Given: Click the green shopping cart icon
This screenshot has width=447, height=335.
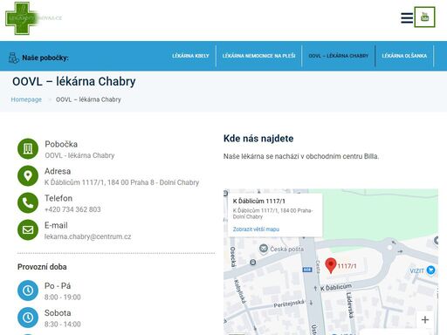Looking at the screenshot, I should point(424,17).
